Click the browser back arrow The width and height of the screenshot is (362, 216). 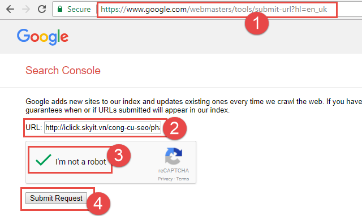(10, 9)
